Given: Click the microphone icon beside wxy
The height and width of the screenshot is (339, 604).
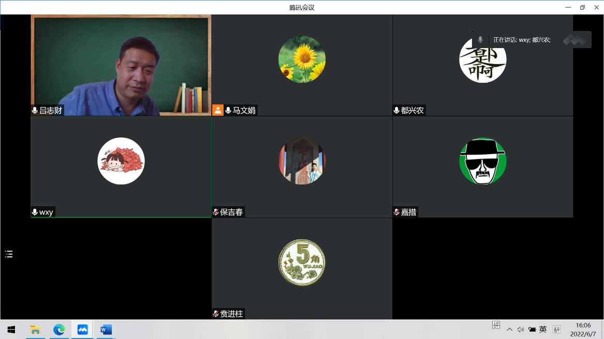Looking at the screenshot, I should point(35,212).
